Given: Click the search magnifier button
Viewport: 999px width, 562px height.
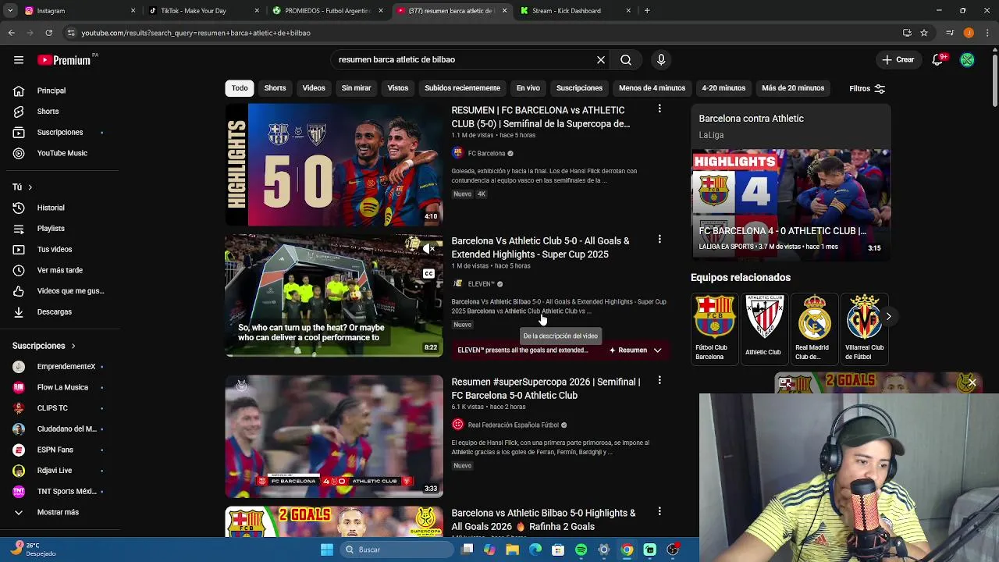Looking at the screenshot, I should point(626,60).
